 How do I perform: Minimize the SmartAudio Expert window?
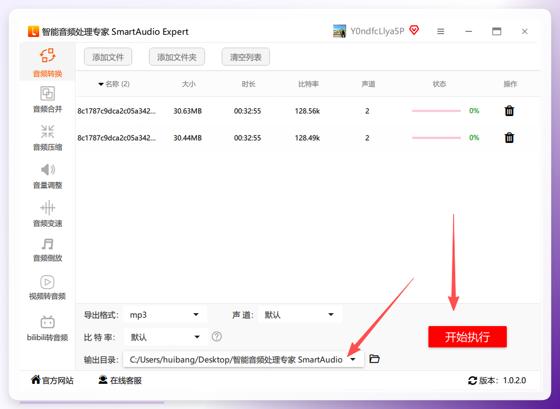click(469, 31)
